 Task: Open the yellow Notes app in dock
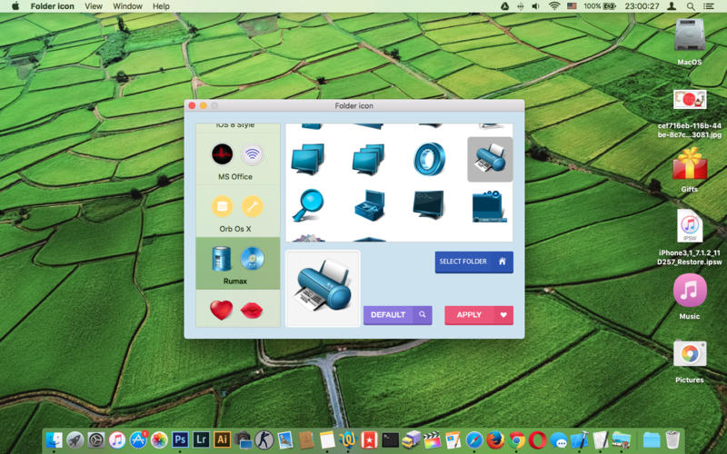[x=327, y=439]
